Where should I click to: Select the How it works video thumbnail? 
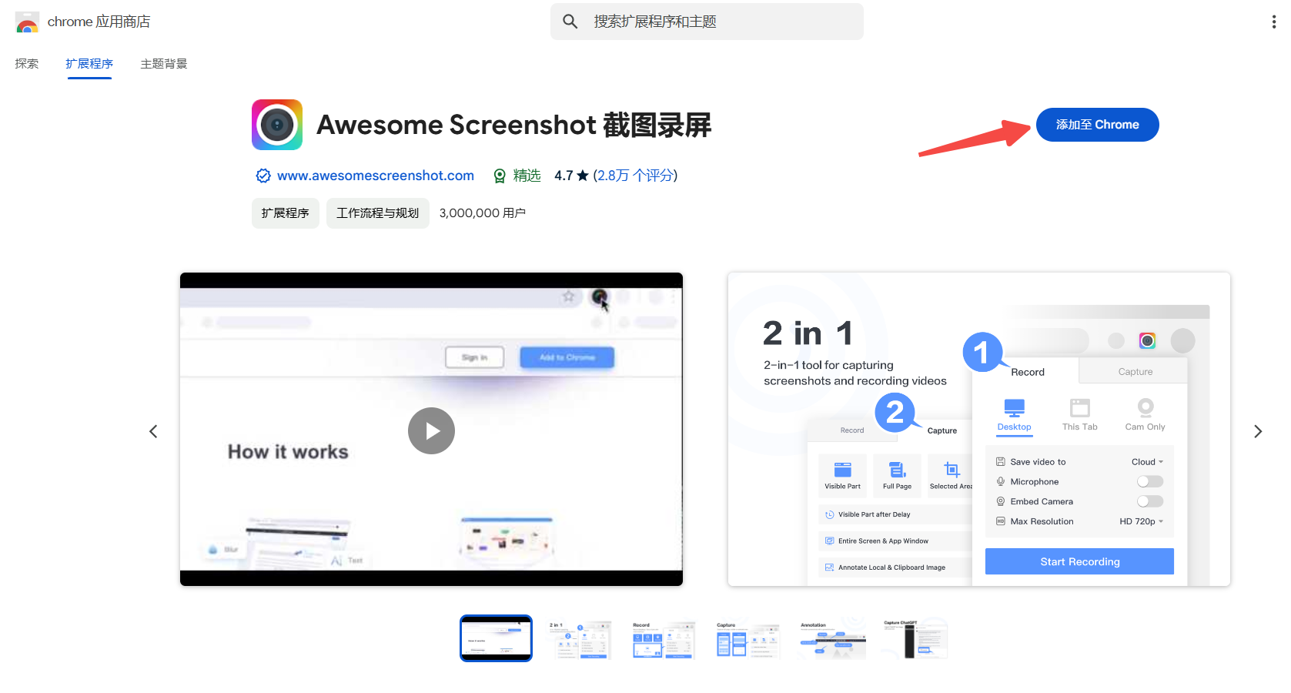(496, 638)
